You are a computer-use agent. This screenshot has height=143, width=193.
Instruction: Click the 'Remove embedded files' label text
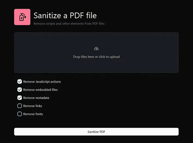tap(41, 90)
